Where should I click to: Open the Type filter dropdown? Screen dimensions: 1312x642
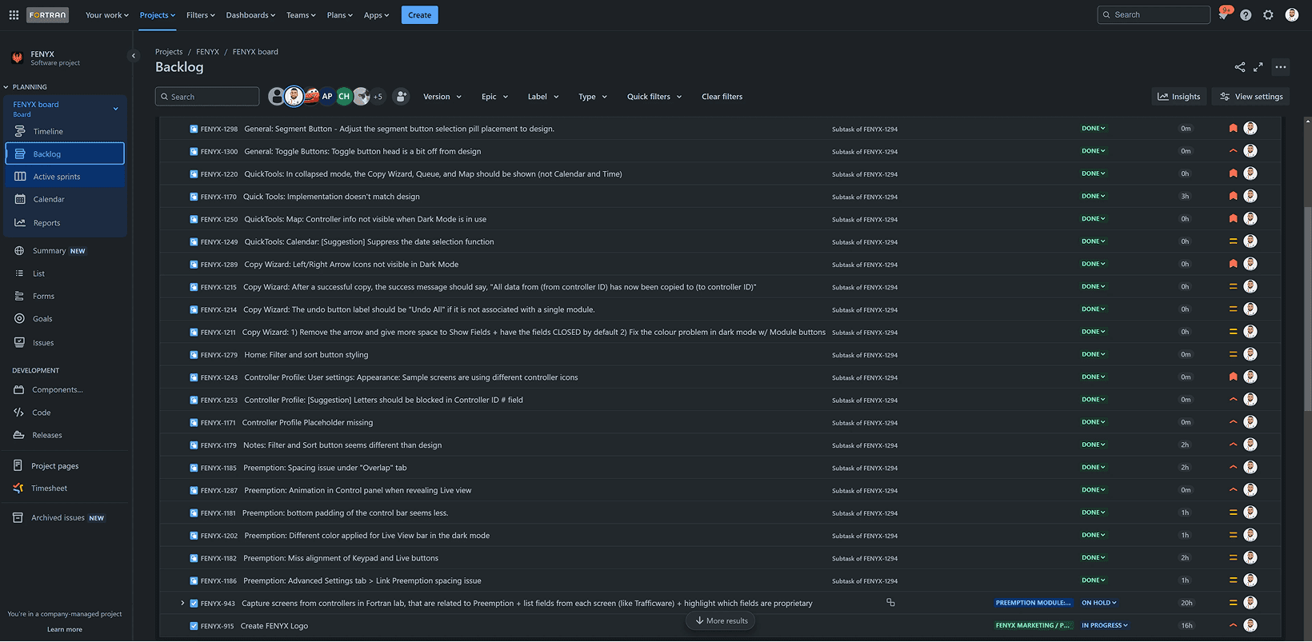[x=593, y=97]
